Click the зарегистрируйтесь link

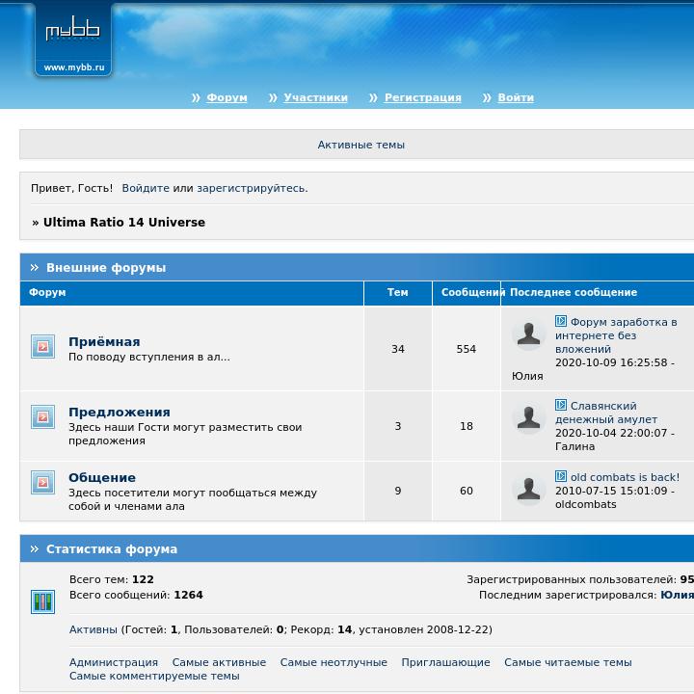click(252, 188)
